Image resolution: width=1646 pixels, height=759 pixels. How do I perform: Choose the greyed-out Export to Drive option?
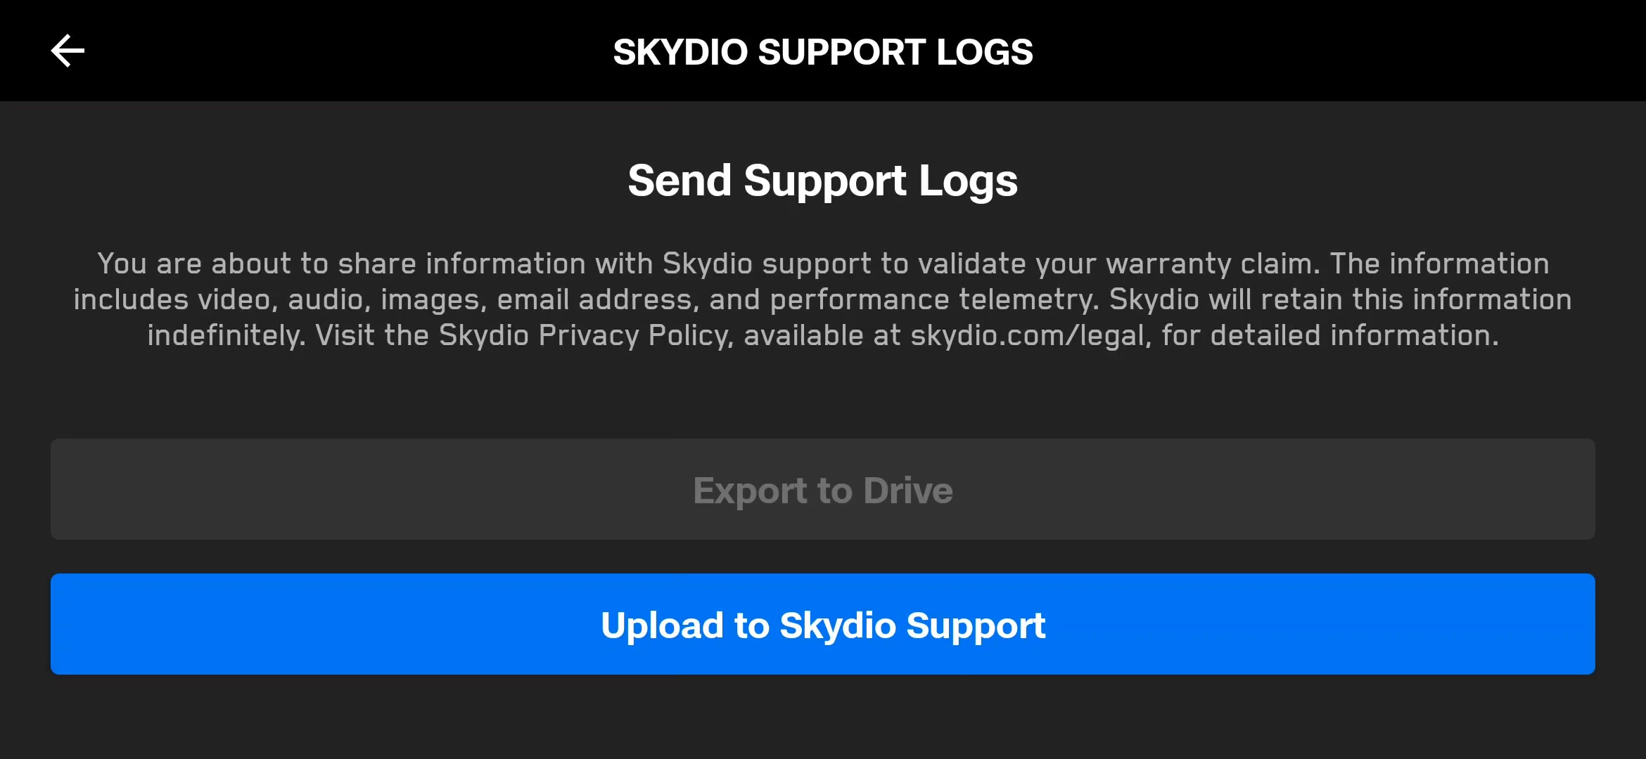click(x=823, y=489)
